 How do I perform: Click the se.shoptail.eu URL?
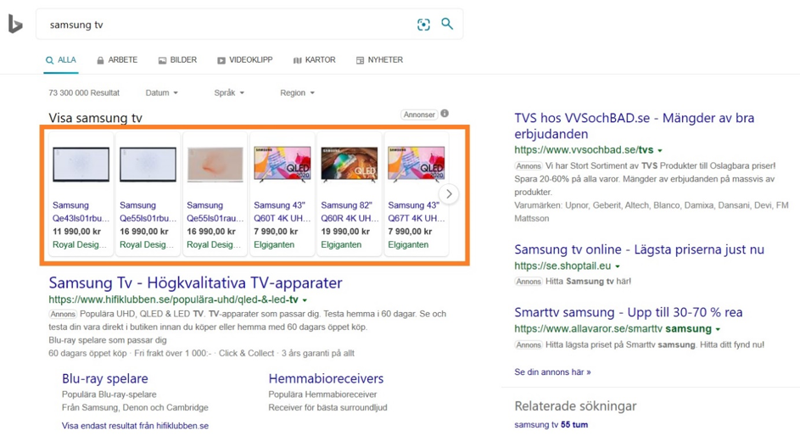click(562, 266)
